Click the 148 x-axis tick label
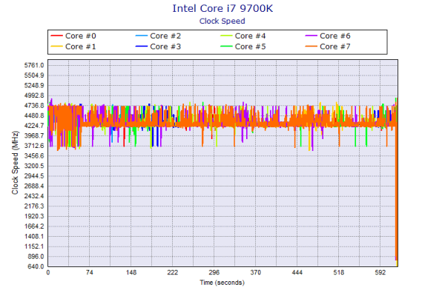 131,272
